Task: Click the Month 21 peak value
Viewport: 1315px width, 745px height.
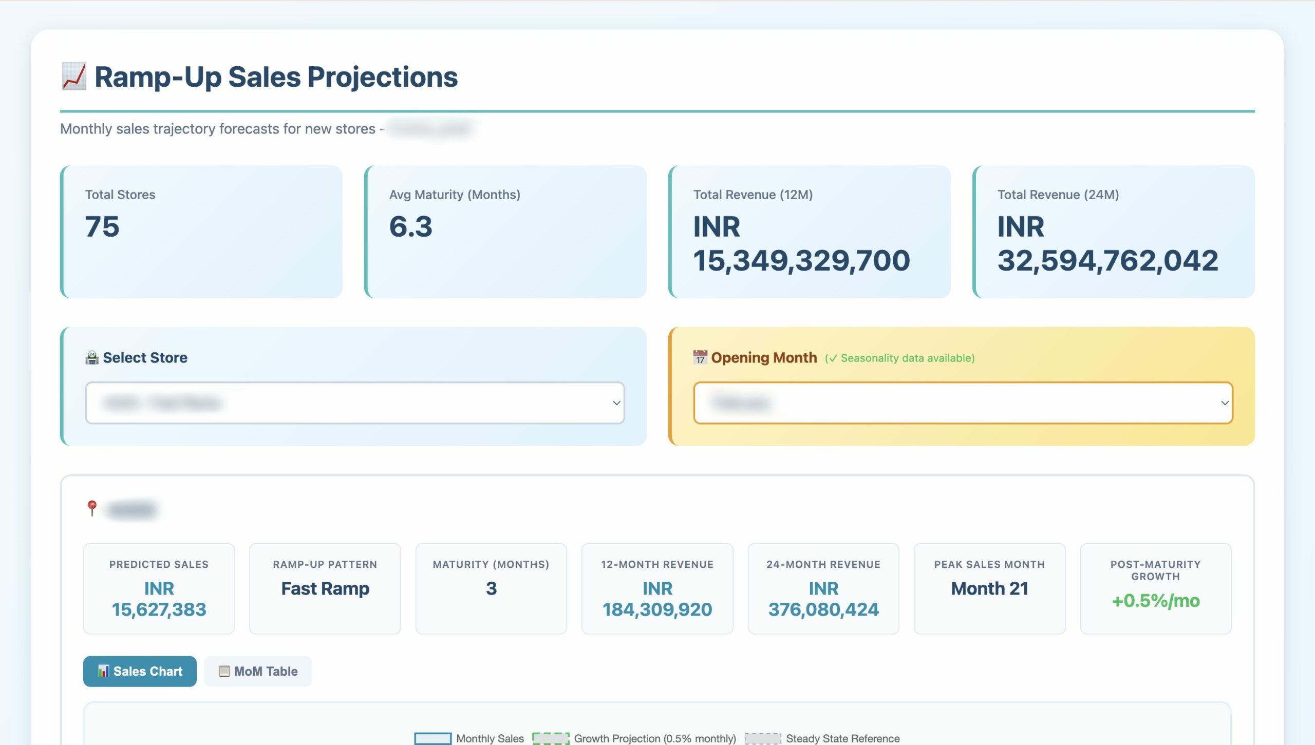Action: (990, 588)
